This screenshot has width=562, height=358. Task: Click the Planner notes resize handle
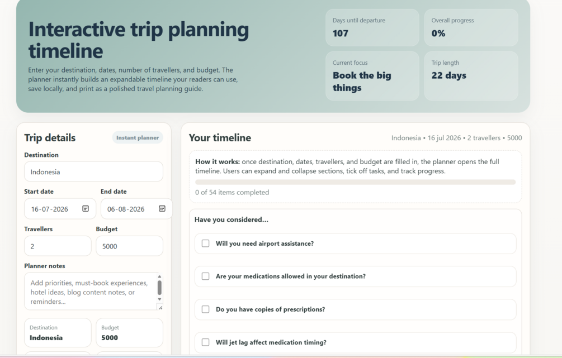[160, 307]
